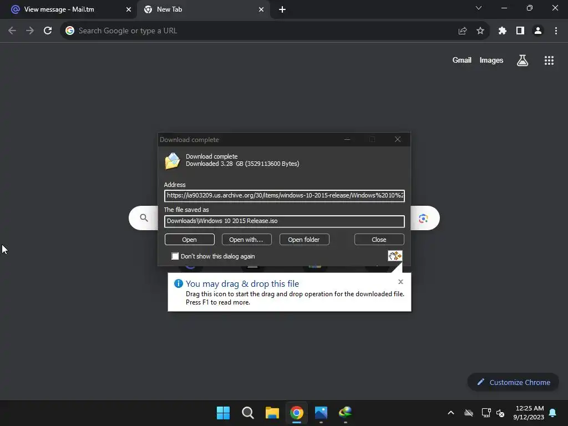
Task: Close the Mail.tm tab
Action: click(128, 9)
